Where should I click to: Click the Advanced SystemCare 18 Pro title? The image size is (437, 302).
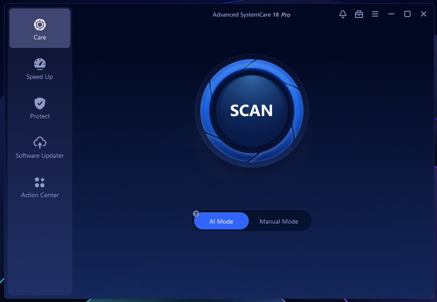coord(251,15)
